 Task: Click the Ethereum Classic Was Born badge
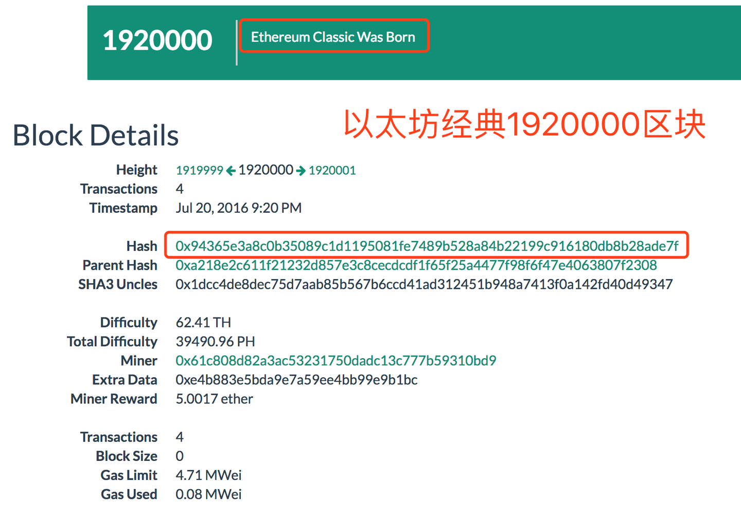coord(333,36)
